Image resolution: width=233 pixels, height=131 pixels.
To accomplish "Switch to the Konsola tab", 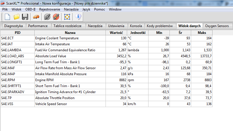I will (x=136, y=26).
